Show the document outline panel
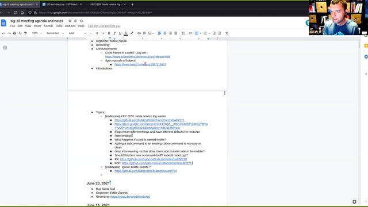The image size is (368, 207). [5, 48]
